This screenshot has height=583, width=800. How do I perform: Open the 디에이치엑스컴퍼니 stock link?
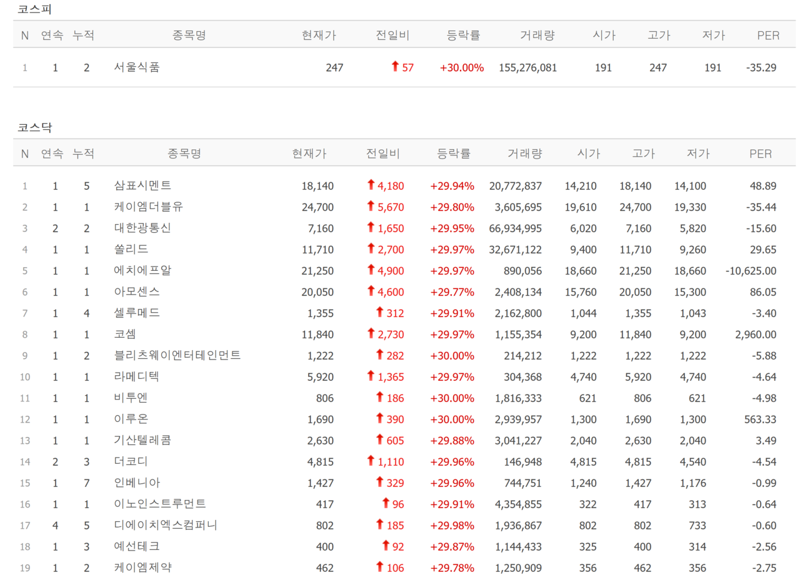click(x=166, y=525)
